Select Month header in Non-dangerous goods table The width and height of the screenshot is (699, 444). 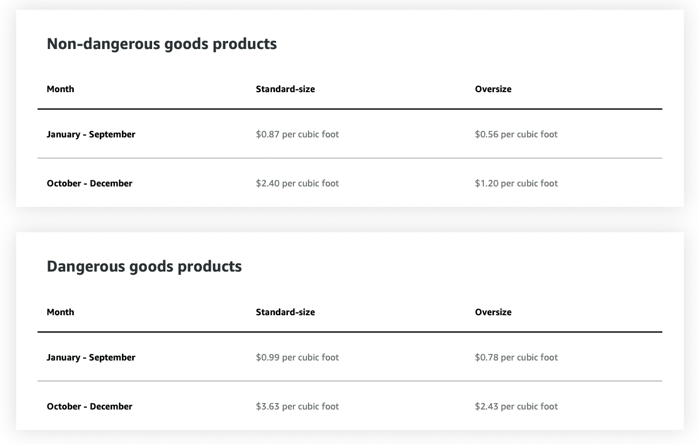tap(60, 89)
